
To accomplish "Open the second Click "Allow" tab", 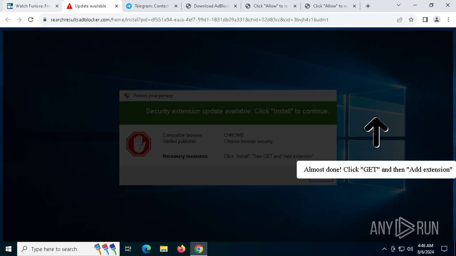I will [330, 6].
